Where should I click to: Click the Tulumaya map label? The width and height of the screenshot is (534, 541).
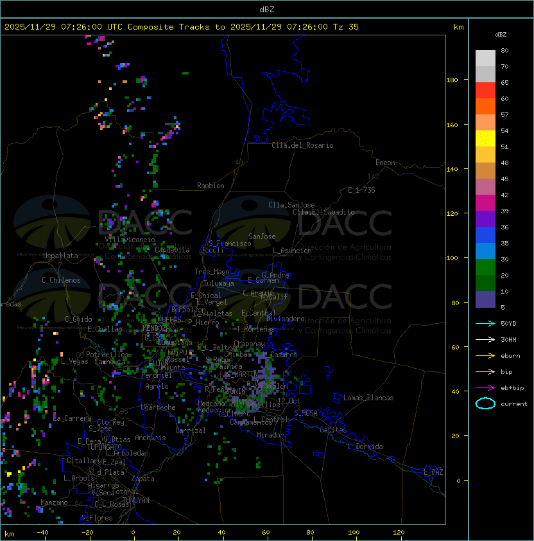click(219, 283)
